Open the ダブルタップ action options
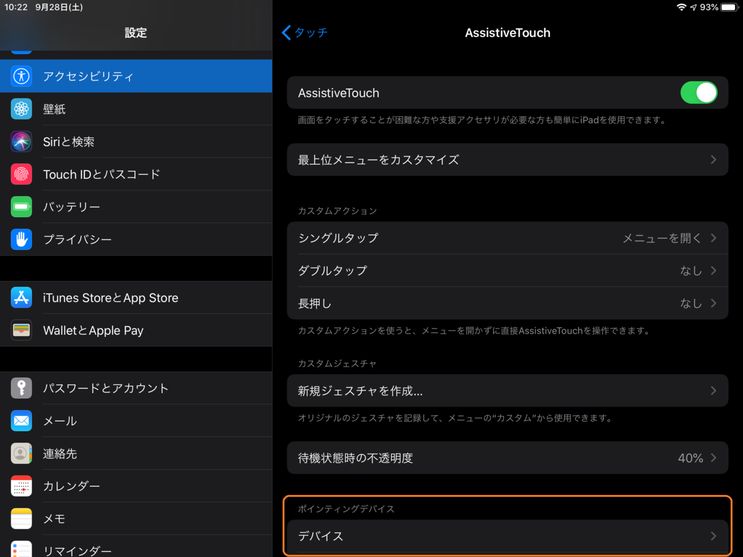 [x=508, y=270]
